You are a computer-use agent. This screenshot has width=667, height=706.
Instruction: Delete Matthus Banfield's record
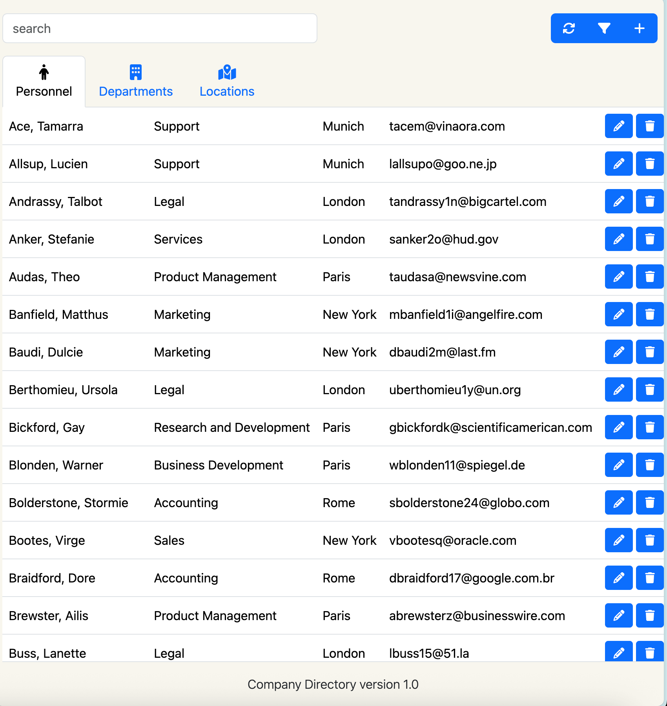tap(649, 314)
